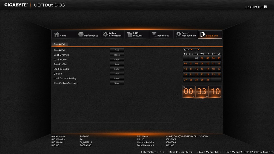Viewport: 274px width, 154px height.
Task: Select calendar date 31
Action: (x=208, y=80)
